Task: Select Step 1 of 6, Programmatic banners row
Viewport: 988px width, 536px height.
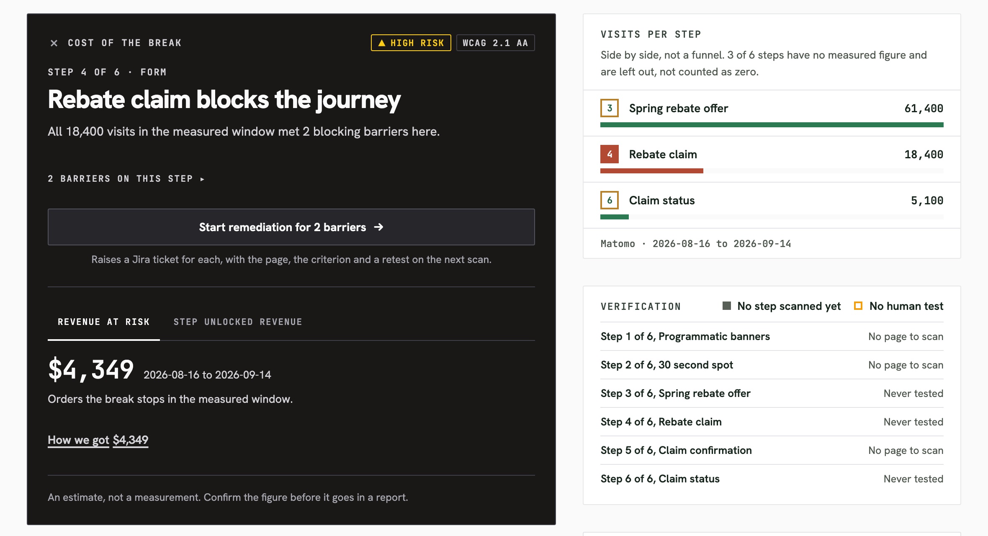Action: coord(772,336)
